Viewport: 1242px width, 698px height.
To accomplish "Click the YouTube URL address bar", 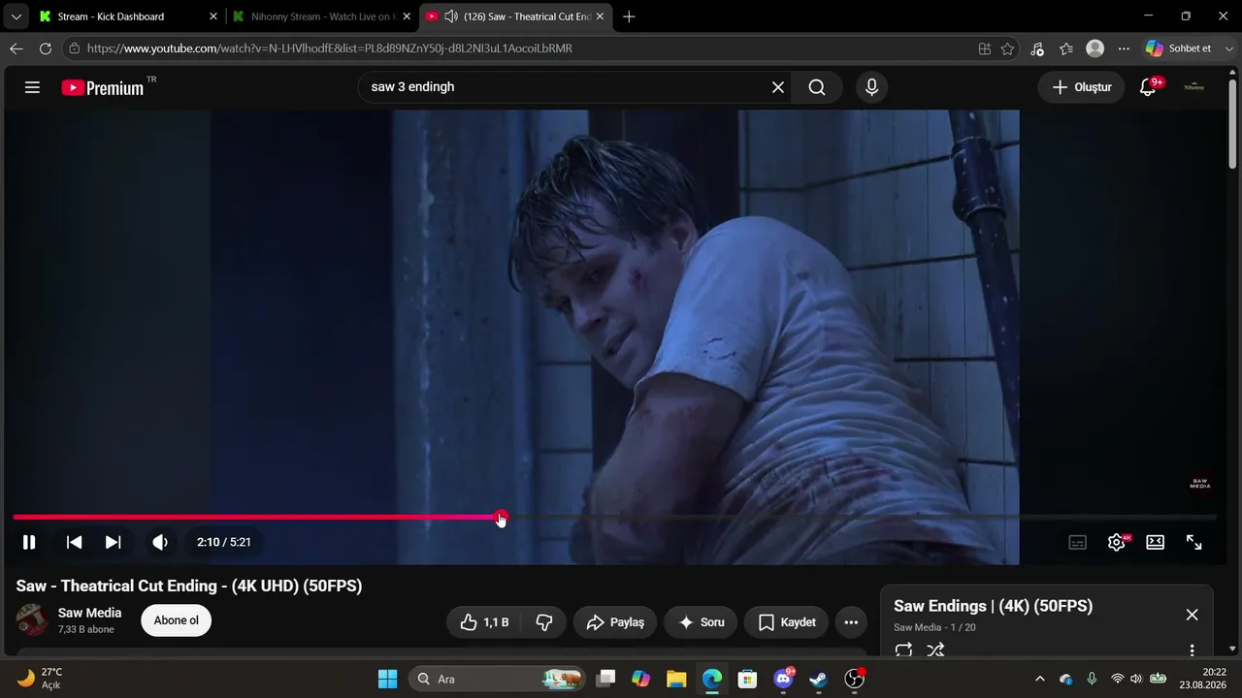I will pyautogui.click(x=524, y=48).
